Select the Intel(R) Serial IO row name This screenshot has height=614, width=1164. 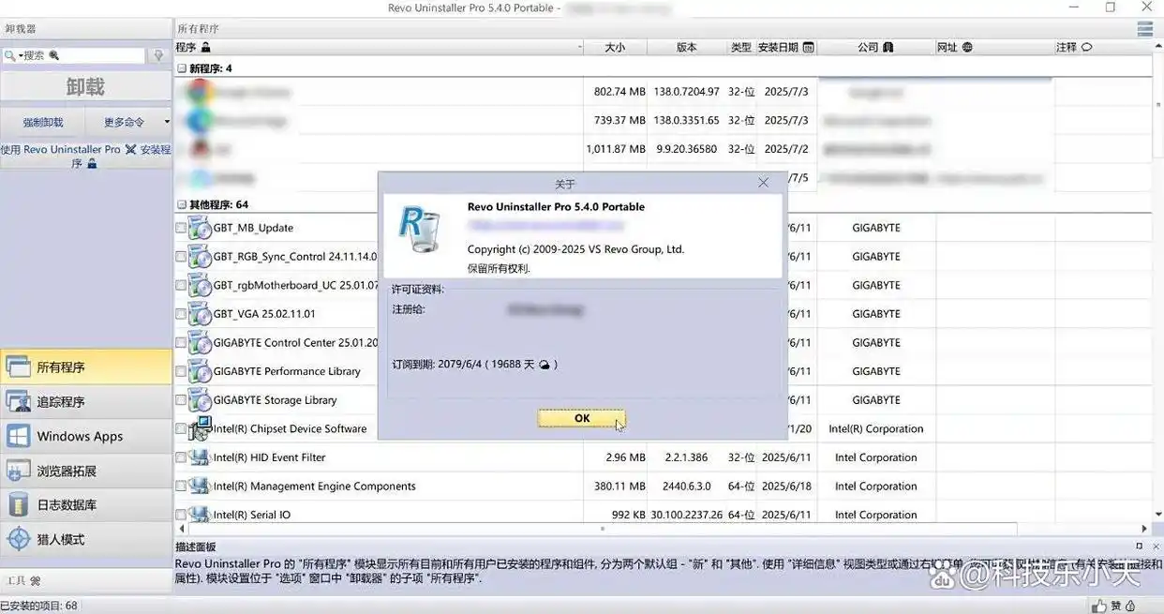click(252, 515)
